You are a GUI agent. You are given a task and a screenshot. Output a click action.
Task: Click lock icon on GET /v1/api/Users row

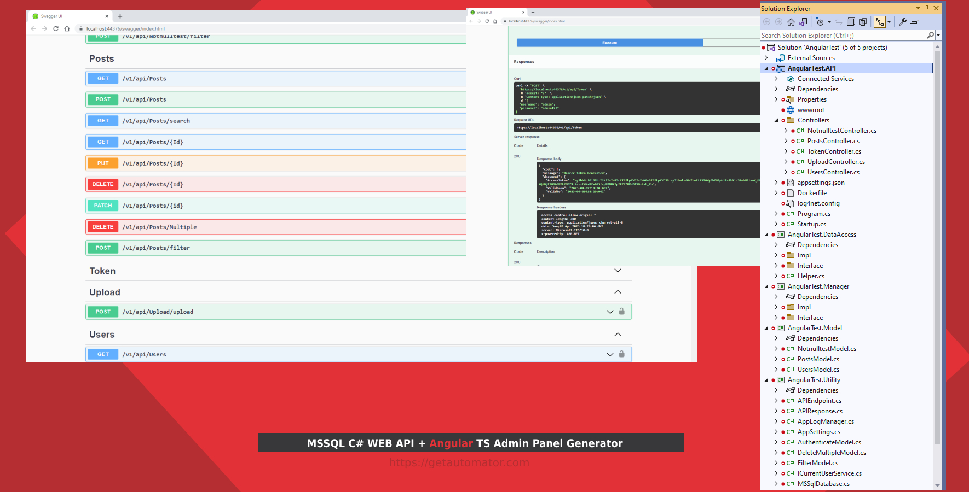621,354
